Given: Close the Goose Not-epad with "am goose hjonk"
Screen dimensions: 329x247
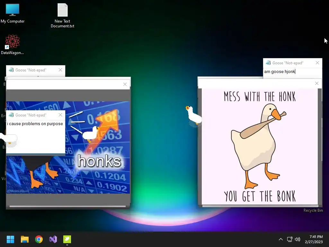Looking at the screenshot, I should pos(317,63).
